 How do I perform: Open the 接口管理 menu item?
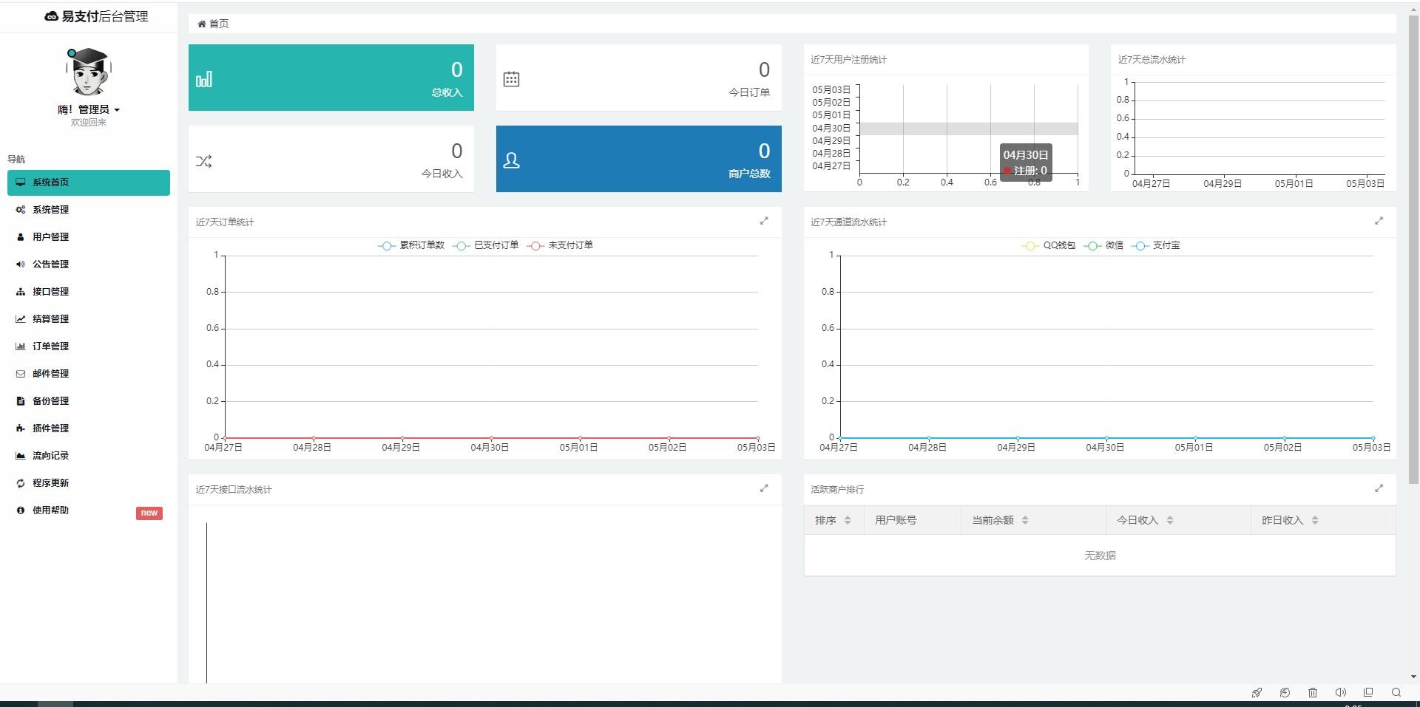[89, 292]
